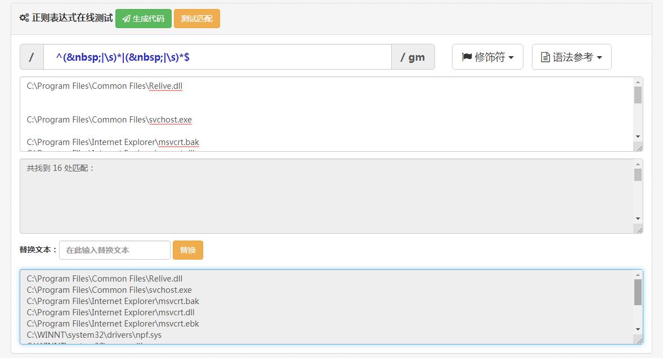The image size is (663, 358).
Task: Click resize grip of the replaced output area
Action: 639,340
